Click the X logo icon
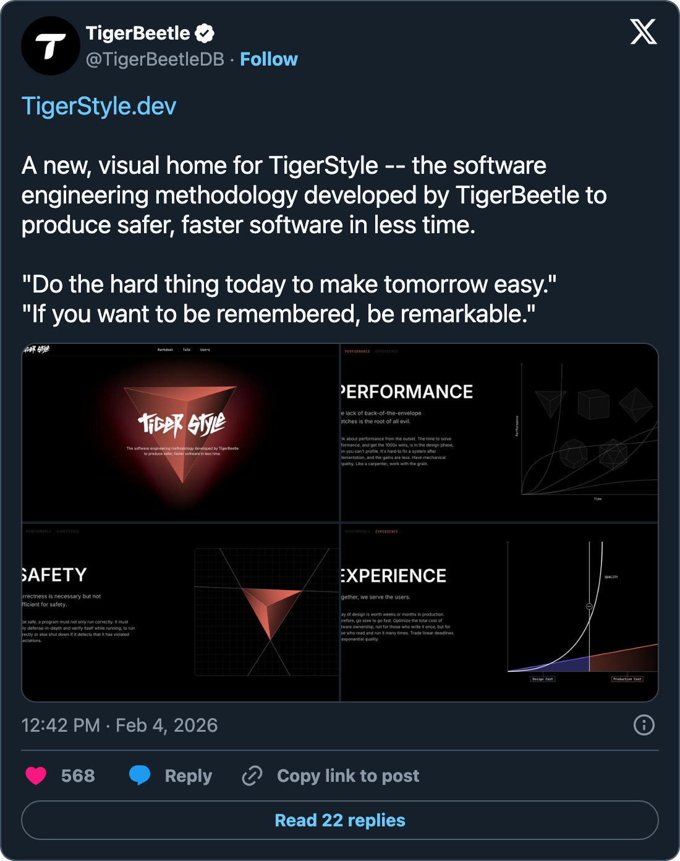 click(644, 32)
